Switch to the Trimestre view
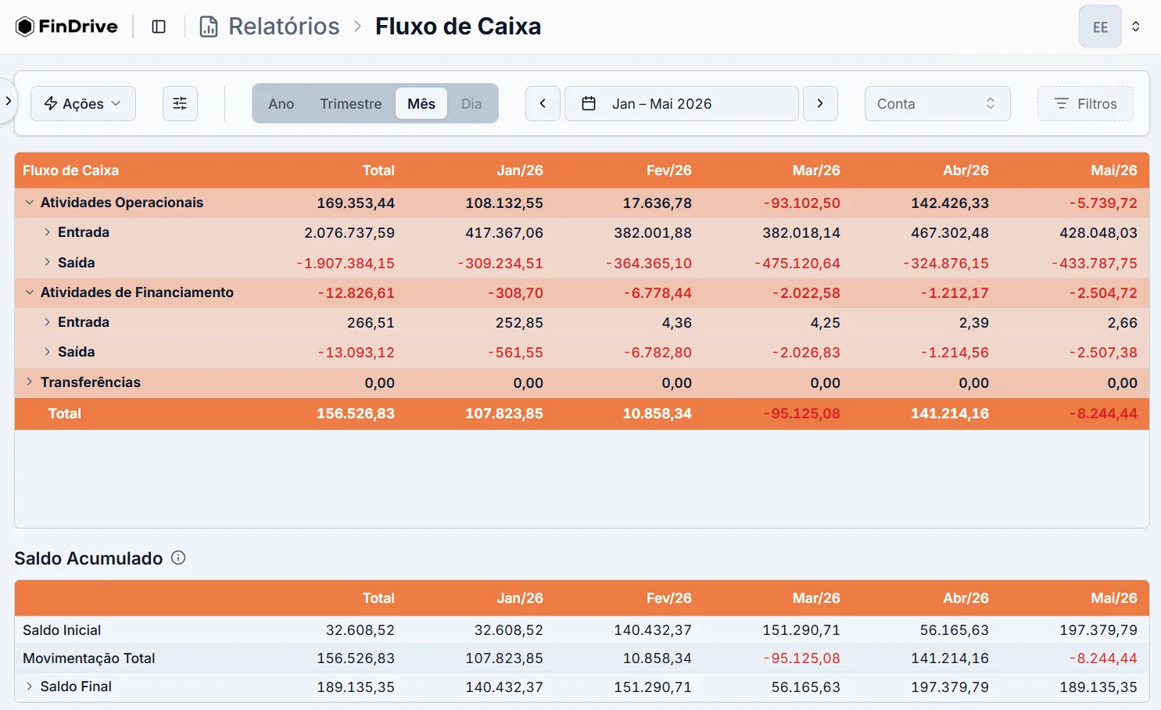The image size is (1161, 710). click(351, 103)
